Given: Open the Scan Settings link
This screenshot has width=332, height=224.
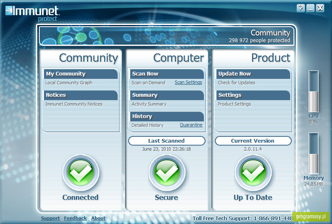Looking at the screenshot, I should 188,83.
